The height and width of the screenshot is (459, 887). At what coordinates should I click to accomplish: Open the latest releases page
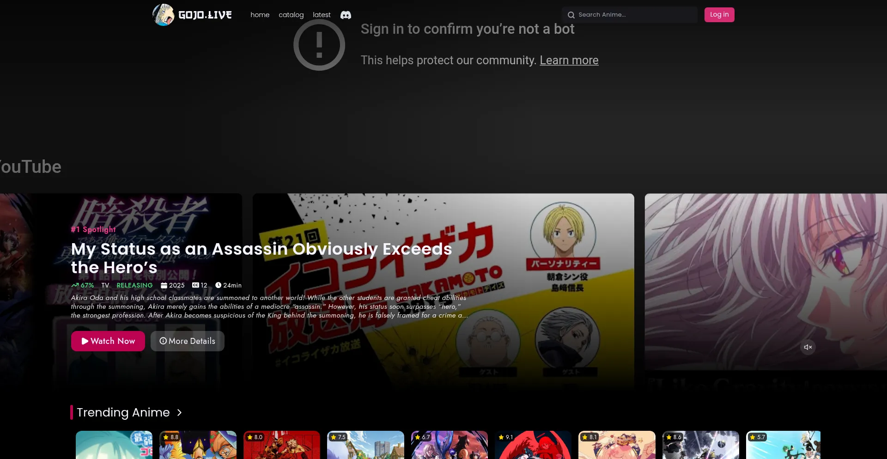(x=322, y=15)
